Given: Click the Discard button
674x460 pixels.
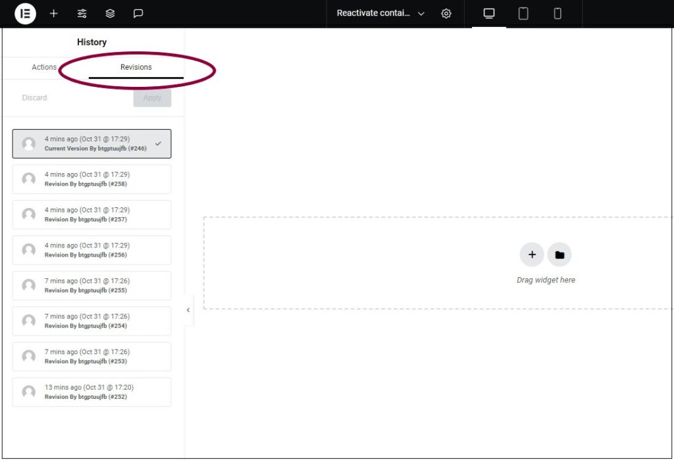Looking at the screenshot, I should [x=34, y=97].
